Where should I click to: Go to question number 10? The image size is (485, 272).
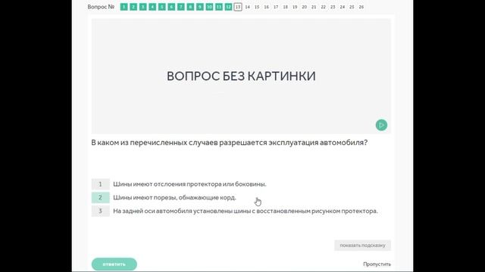[x=209, y=7]
